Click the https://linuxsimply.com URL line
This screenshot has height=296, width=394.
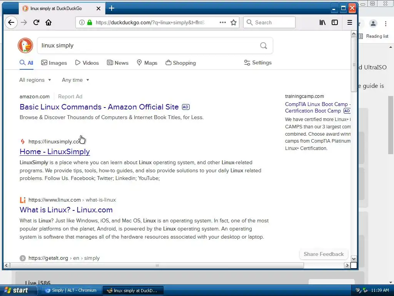coord(55,142)
